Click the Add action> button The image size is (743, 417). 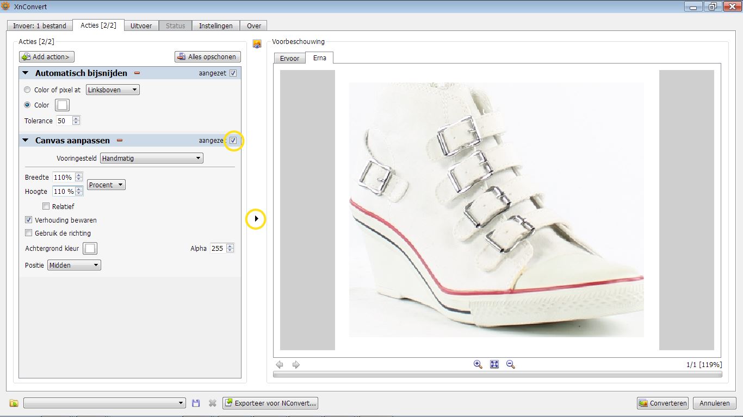coord(47,57)
